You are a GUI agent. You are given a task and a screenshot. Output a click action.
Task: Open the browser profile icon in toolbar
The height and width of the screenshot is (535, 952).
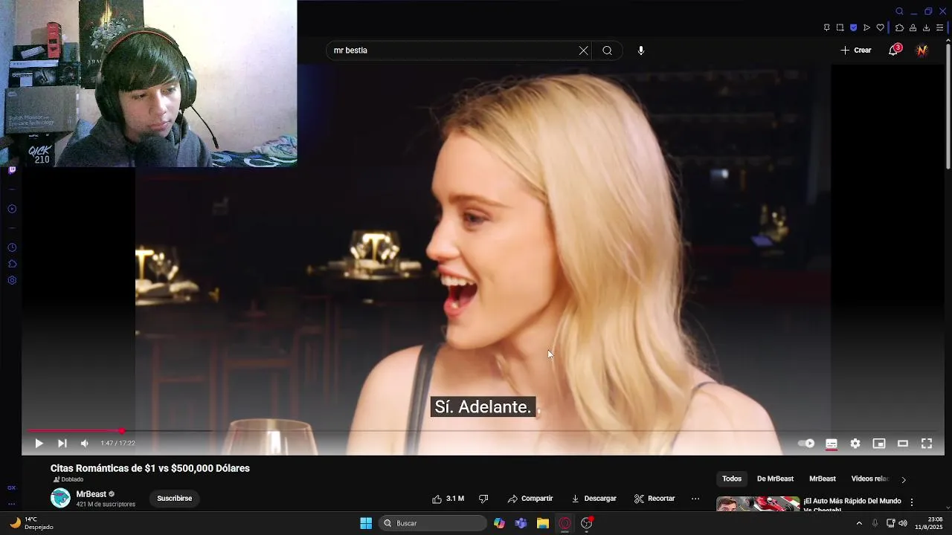[x=913, y=27]
